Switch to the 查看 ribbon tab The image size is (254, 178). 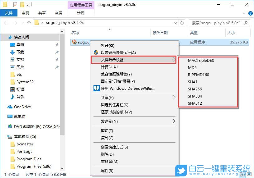point(59,13)
